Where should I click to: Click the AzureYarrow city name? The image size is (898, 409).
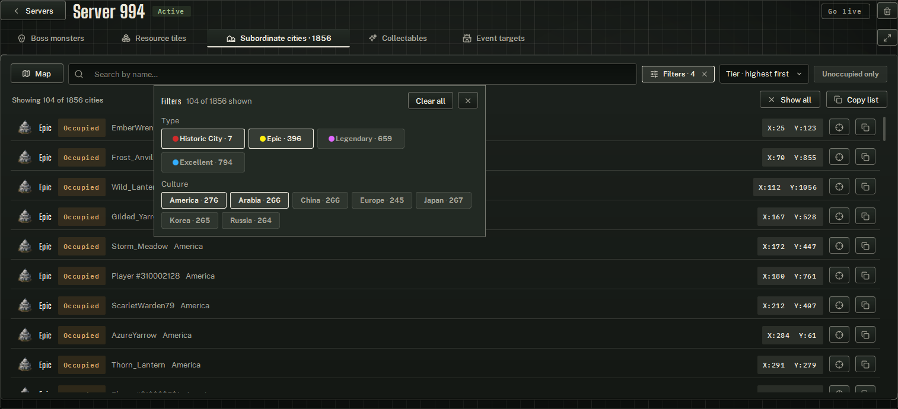(x=134, y=335)
